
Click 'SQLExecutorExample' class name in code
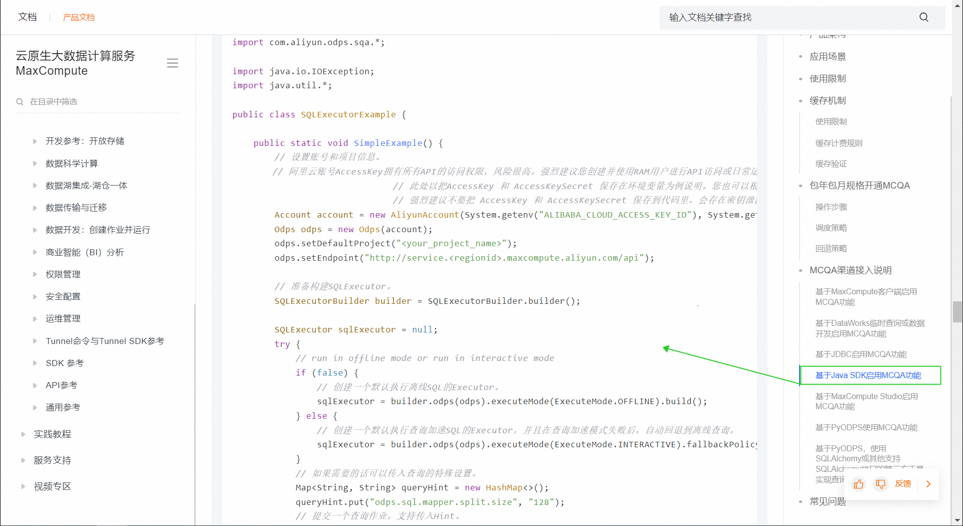348,114
